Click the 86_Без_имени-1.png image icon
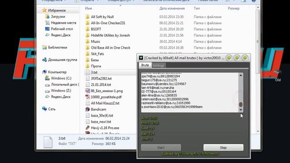This screenshot has width=290, height=163. (87, 91)
